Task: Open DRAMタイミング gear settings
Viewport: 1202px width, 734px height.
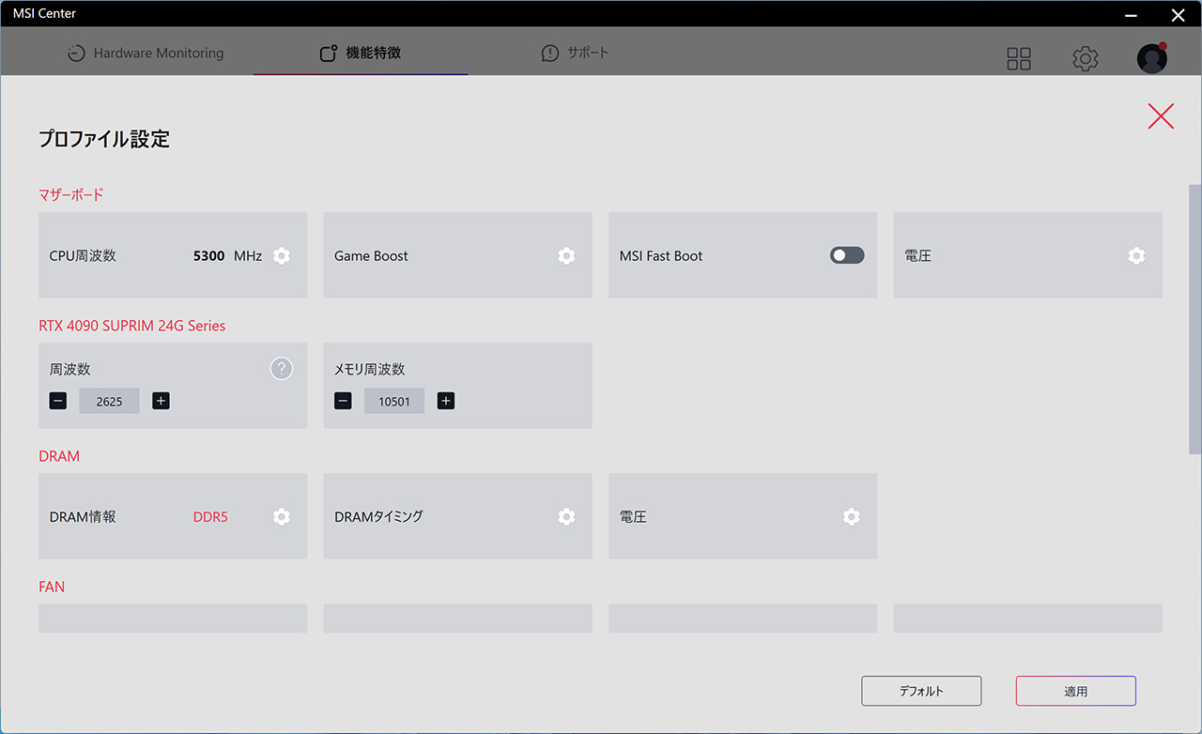Action: click(x=566, y=516)
